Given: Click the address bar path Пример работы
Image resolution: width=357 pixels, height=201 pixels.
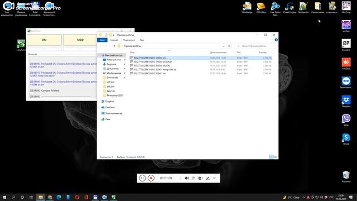Looking at the screenshot, I should (133, 46).
